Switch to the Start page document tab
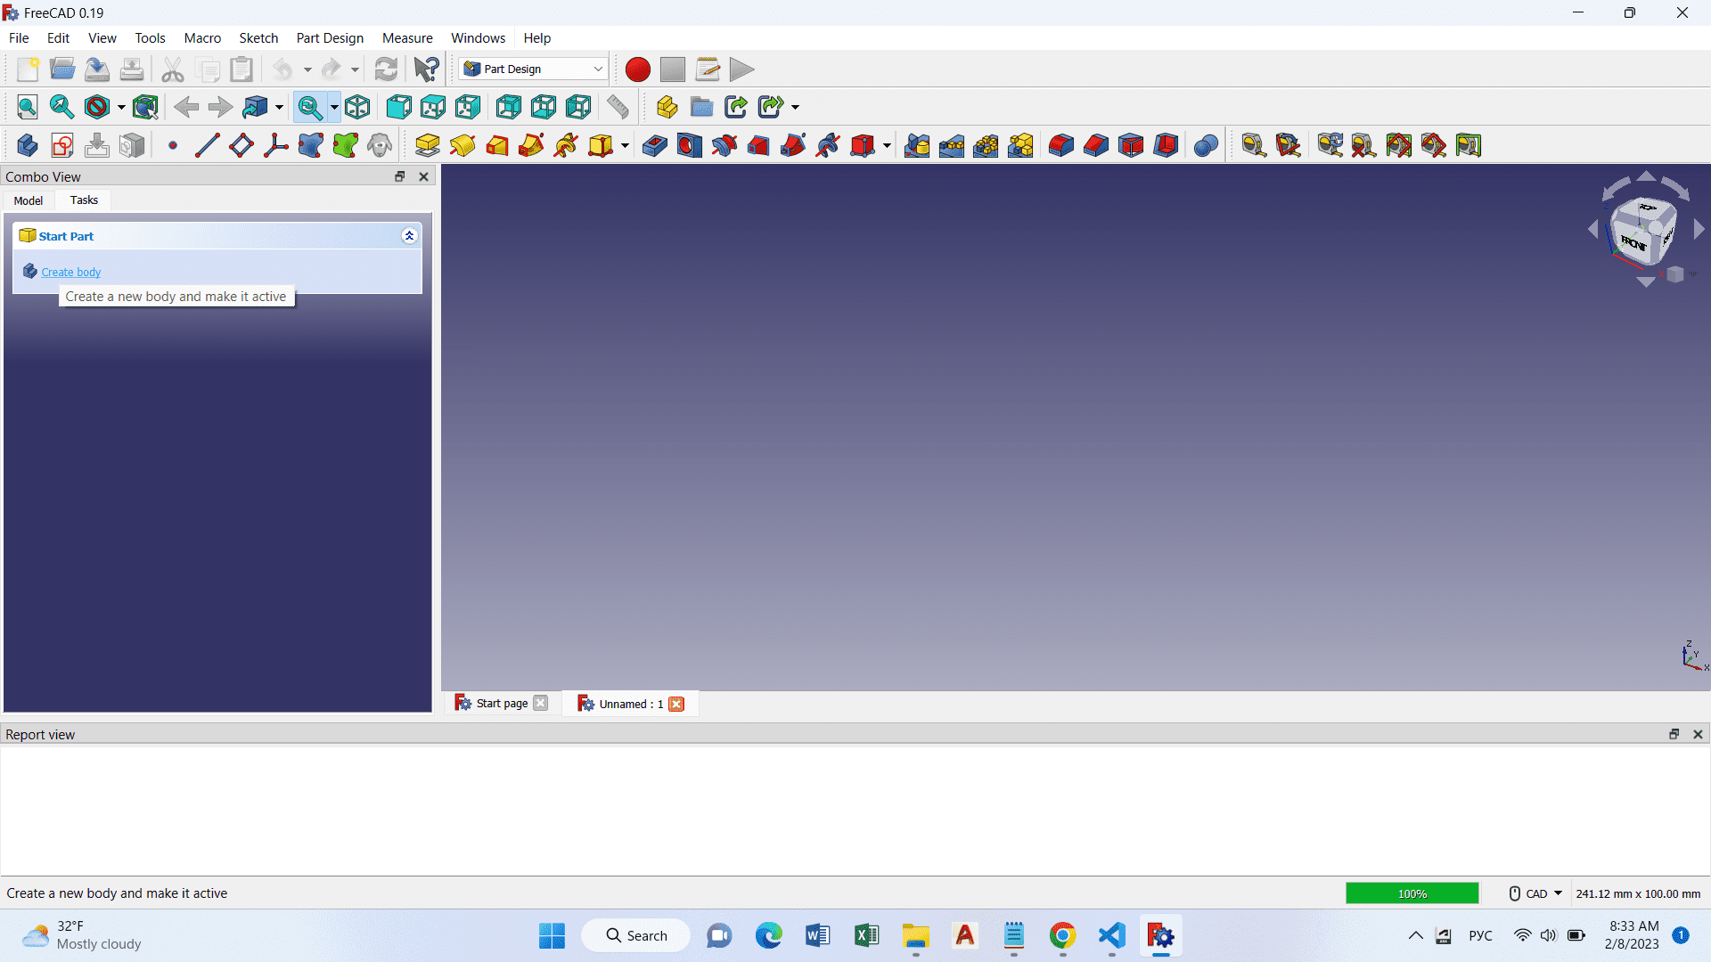1711x962 pixels. (x=501, y=704)
